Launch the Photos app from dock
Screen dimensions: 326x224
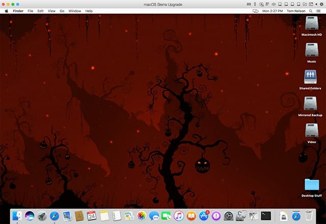[142, 215]
